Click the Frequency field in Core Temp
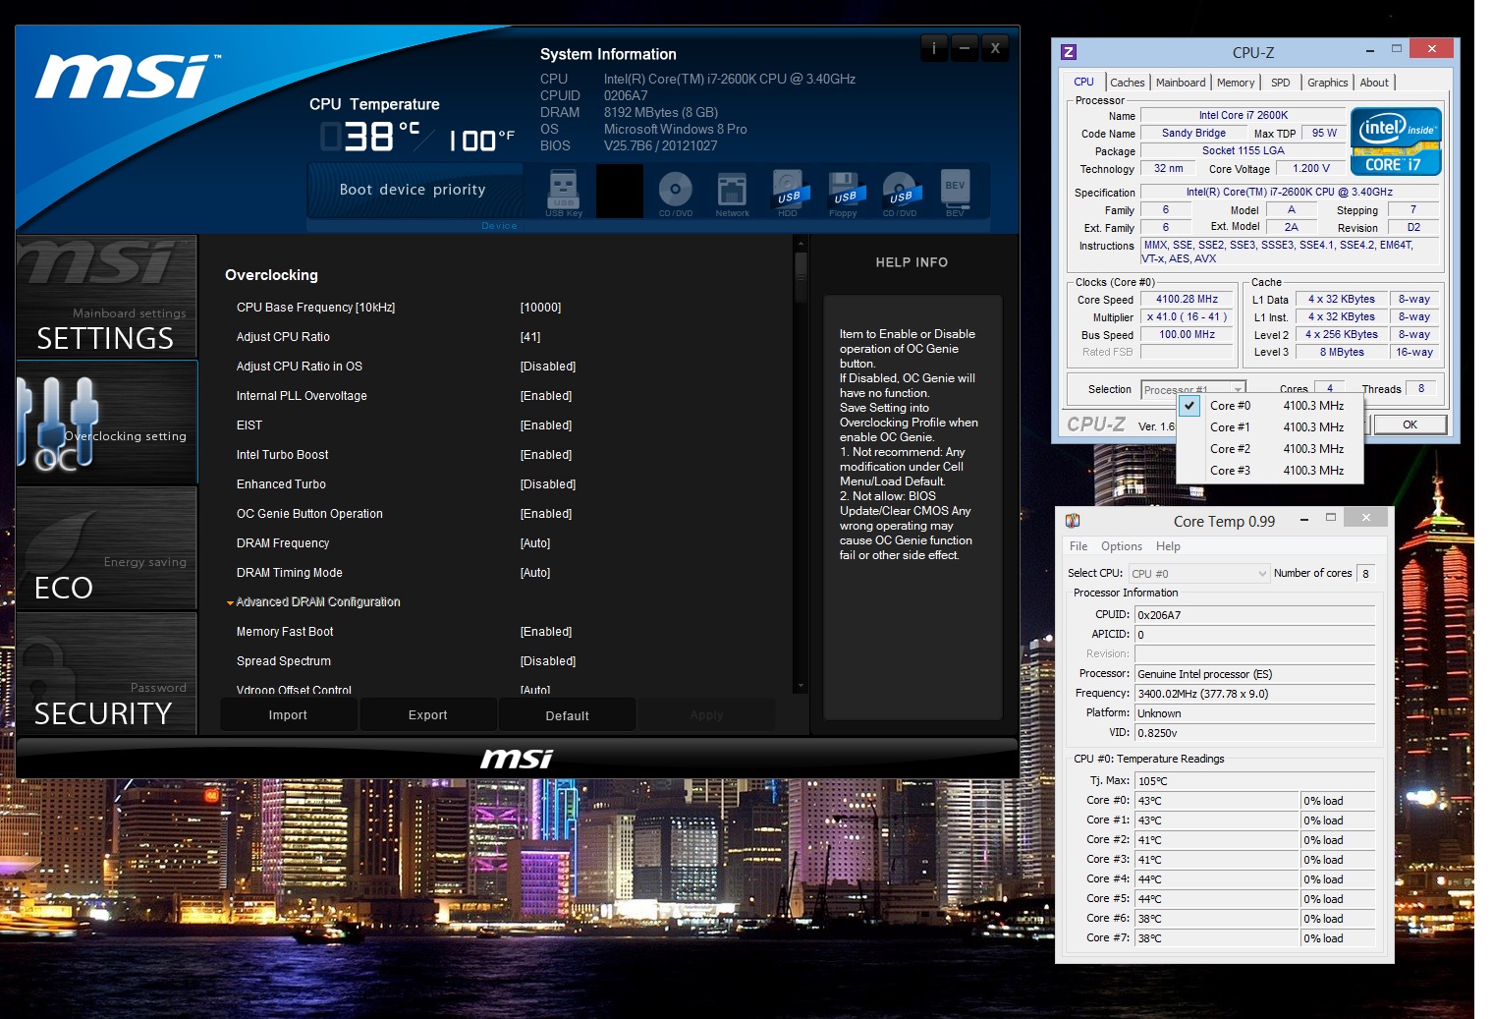 coord(1254,694)
